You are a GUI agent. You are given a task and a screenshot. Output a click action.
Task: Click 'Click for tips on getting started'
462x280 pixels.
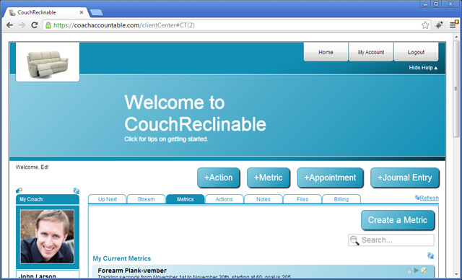coord(166,139)
